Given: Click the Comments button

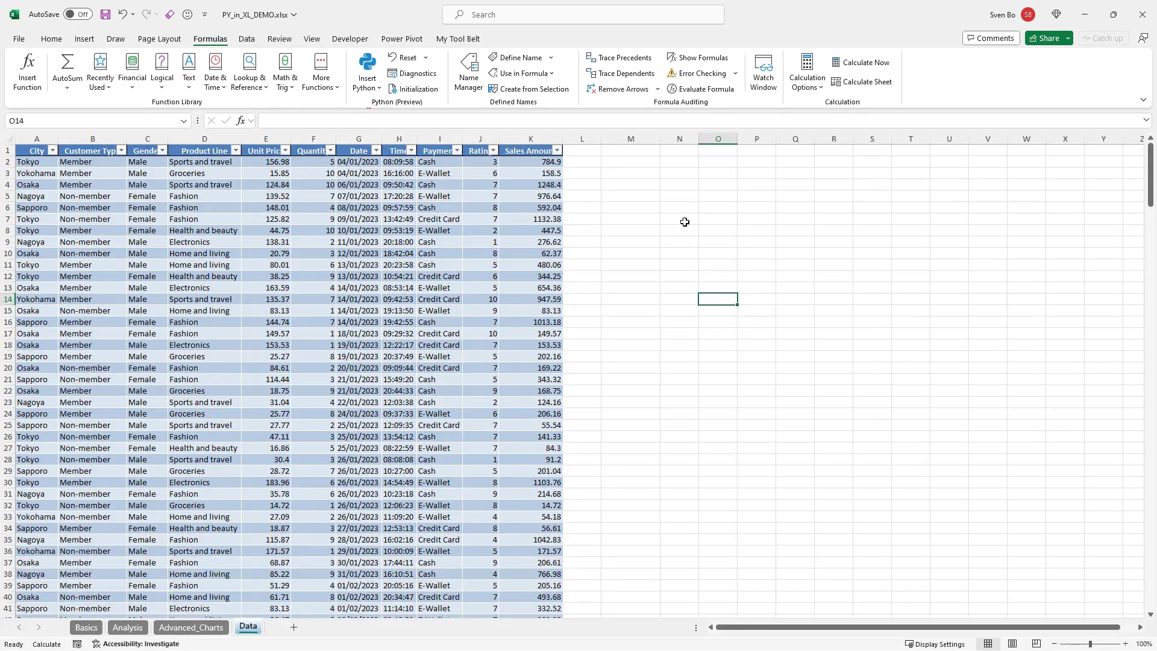Looking at the screenshot, I should pos(991,38).
